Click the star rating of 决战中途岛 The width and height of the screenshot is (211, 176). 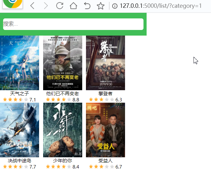[x=16, y=167]
